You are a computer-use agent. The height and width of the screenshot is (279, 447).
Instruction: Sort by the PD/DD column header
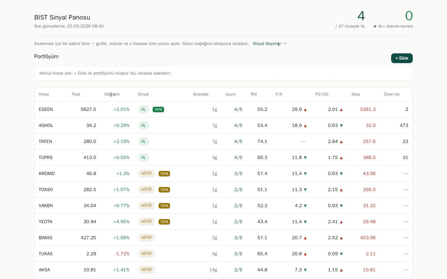pos(322,94)
